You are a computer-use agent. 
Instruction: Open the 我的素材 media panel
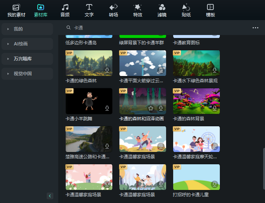pos(16,10)
